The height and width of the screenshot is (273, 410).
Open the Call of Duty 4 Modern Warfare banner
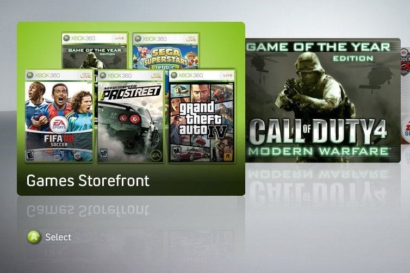point(322,100)
